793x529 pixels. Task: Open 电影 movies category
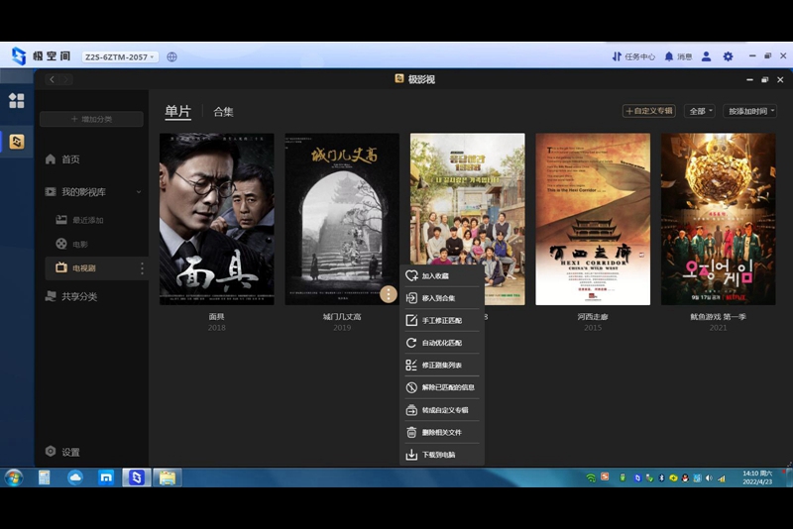coord(71,244)
